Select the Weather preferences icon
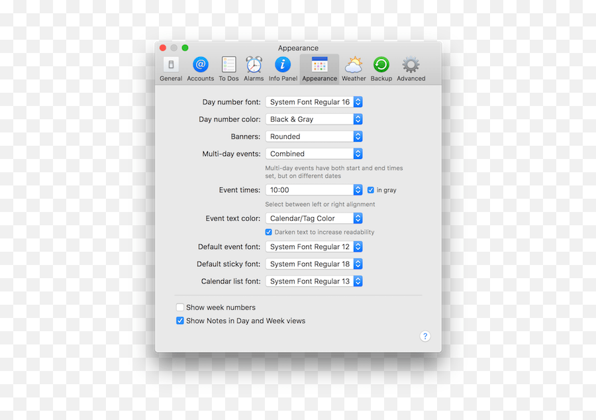 coord(354,68)
